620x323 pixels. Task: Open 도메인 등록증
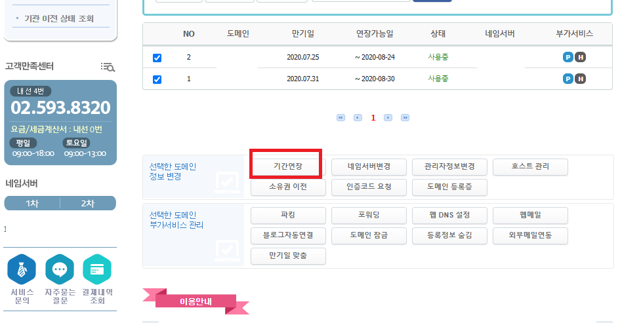(449, 187)
